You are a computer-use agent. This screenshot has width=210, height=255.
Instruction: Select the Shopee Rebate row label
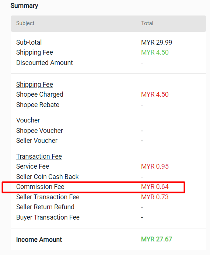point(38,105)
